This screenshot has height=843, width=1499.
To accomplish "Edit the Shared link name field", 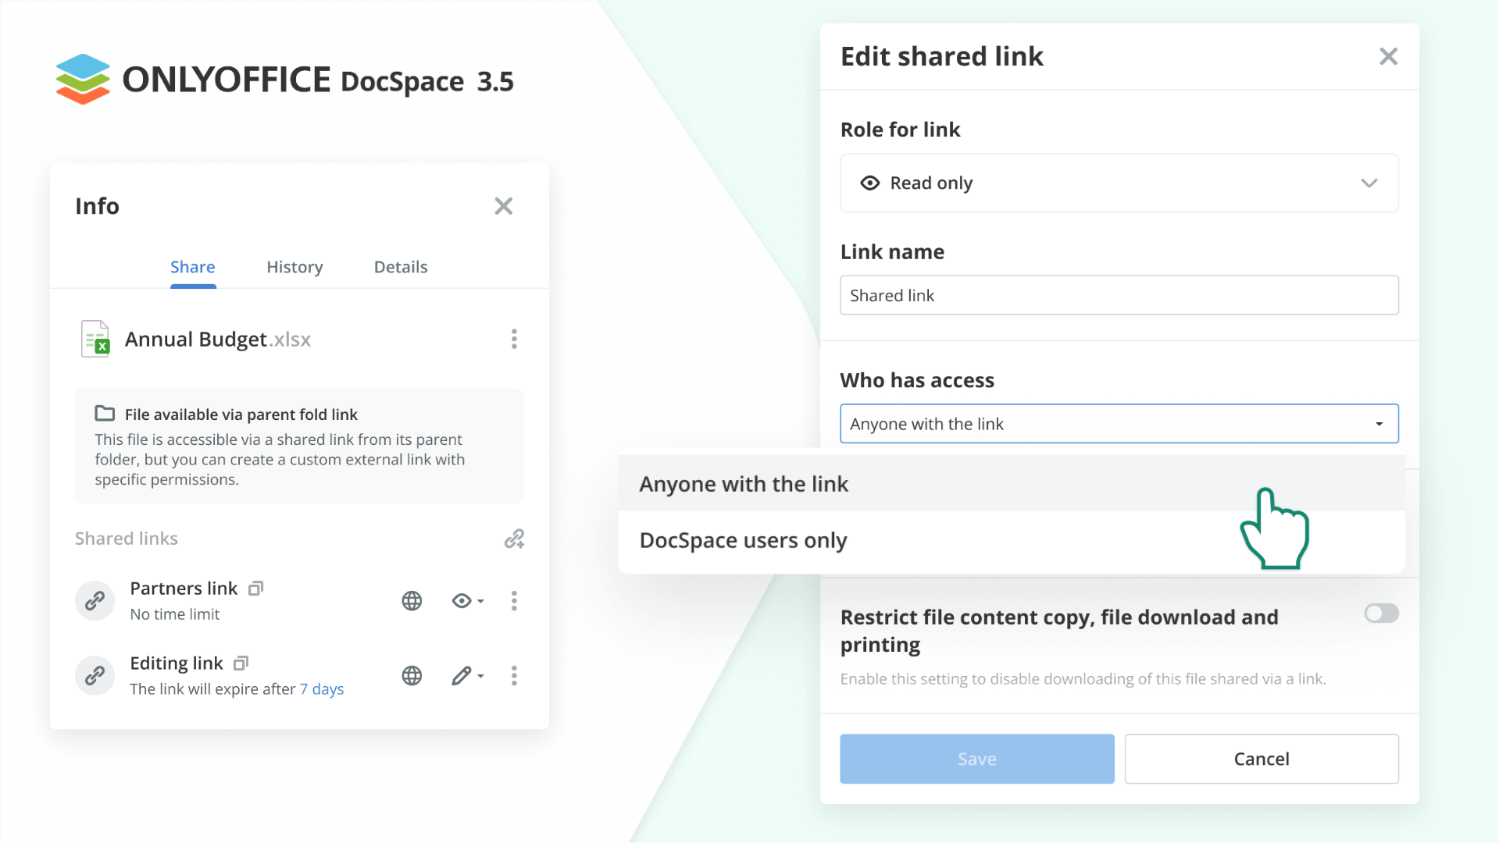I will click(1119, 295).
